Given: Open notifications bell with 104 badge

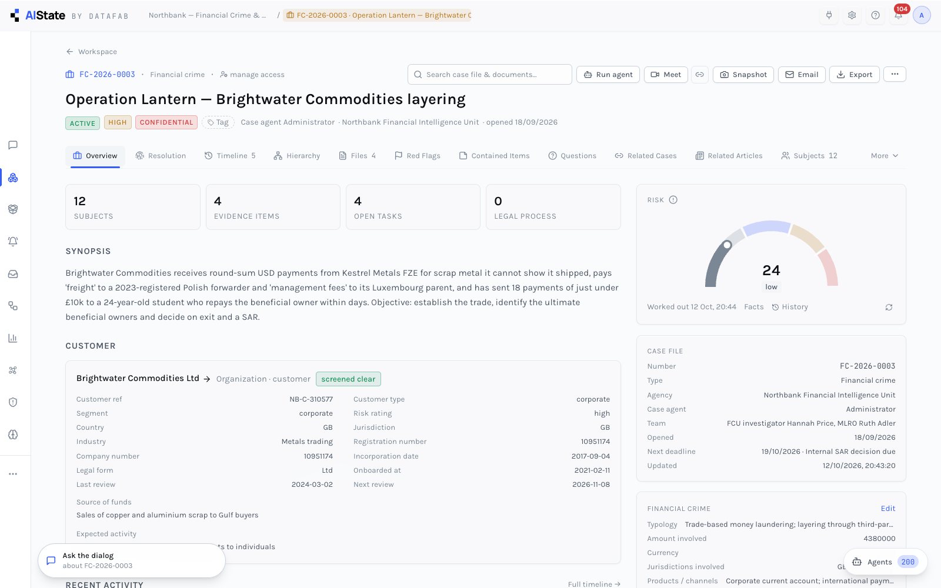Looking at the screenshot, I should tap(899, 15).
